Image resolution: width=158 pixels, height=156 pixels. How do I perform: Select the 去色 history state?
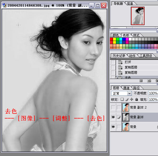[137, 77]
